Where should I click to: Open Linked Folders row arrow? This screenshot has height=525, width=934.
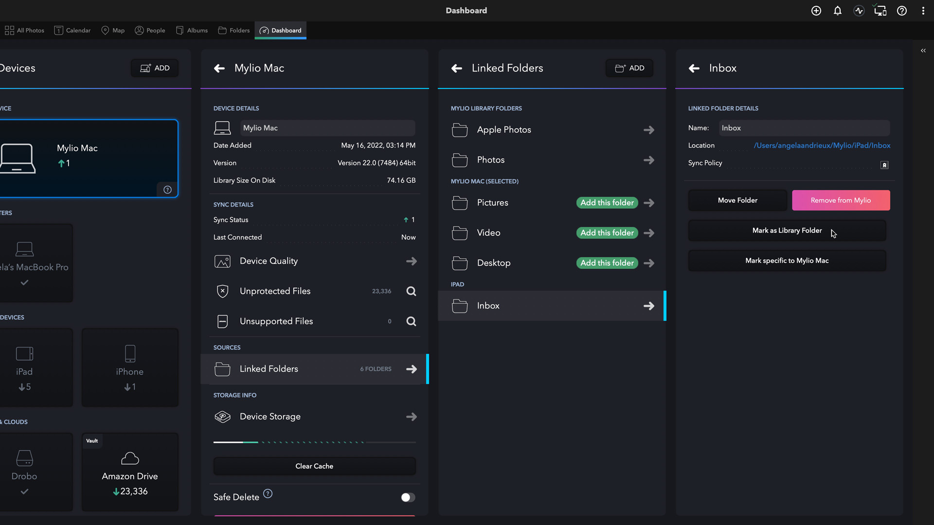click(x=412, y=369)
